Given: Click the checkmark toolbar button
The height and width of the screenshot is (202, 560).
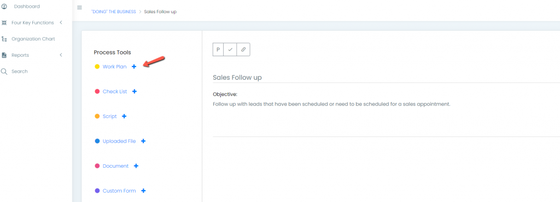Looking at the screenshot, I should pyautogui.click(x=230, y=50).
